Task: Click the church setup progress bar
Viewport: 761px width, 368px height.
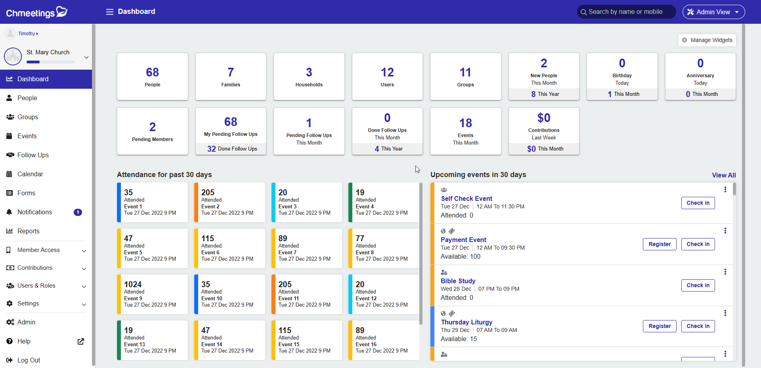Action: tap(50, 62)
